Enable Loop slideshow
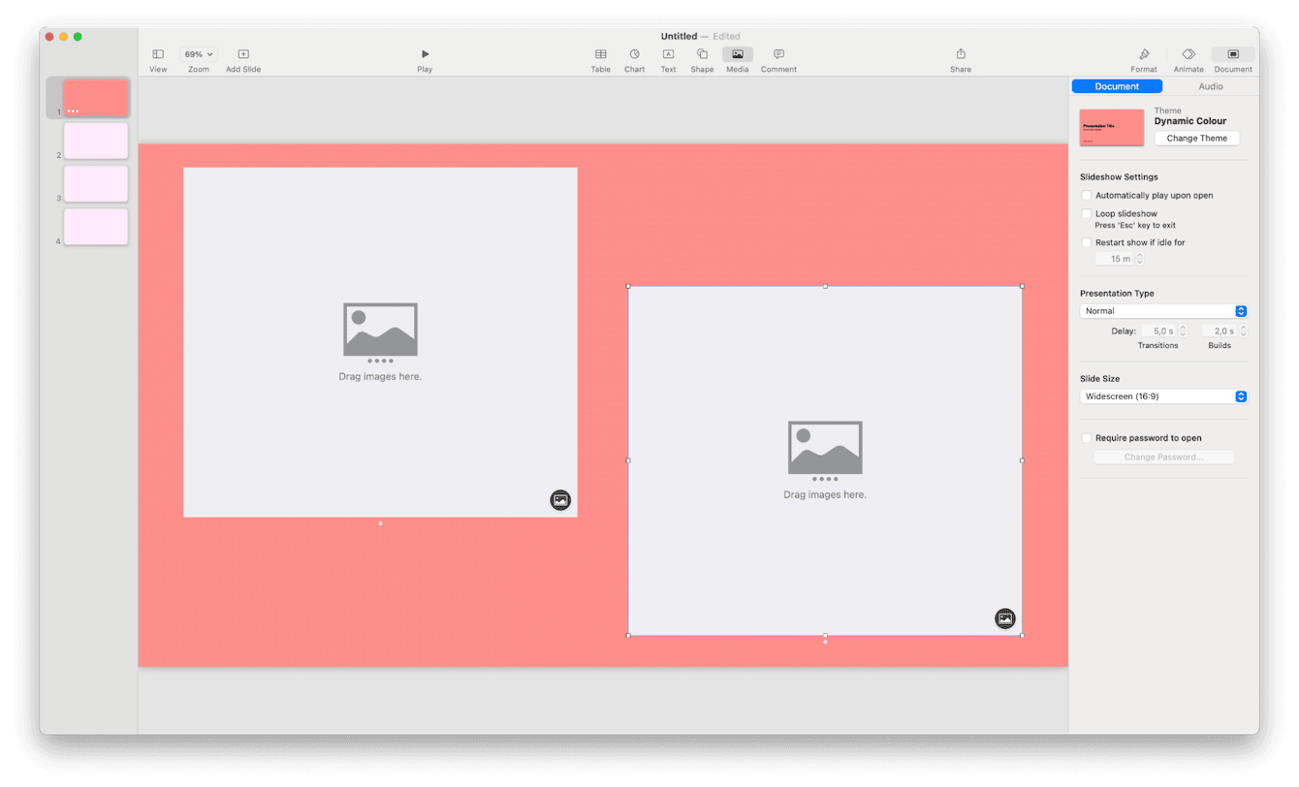The image size is (1299, 787). click(x=1087, y=213)
